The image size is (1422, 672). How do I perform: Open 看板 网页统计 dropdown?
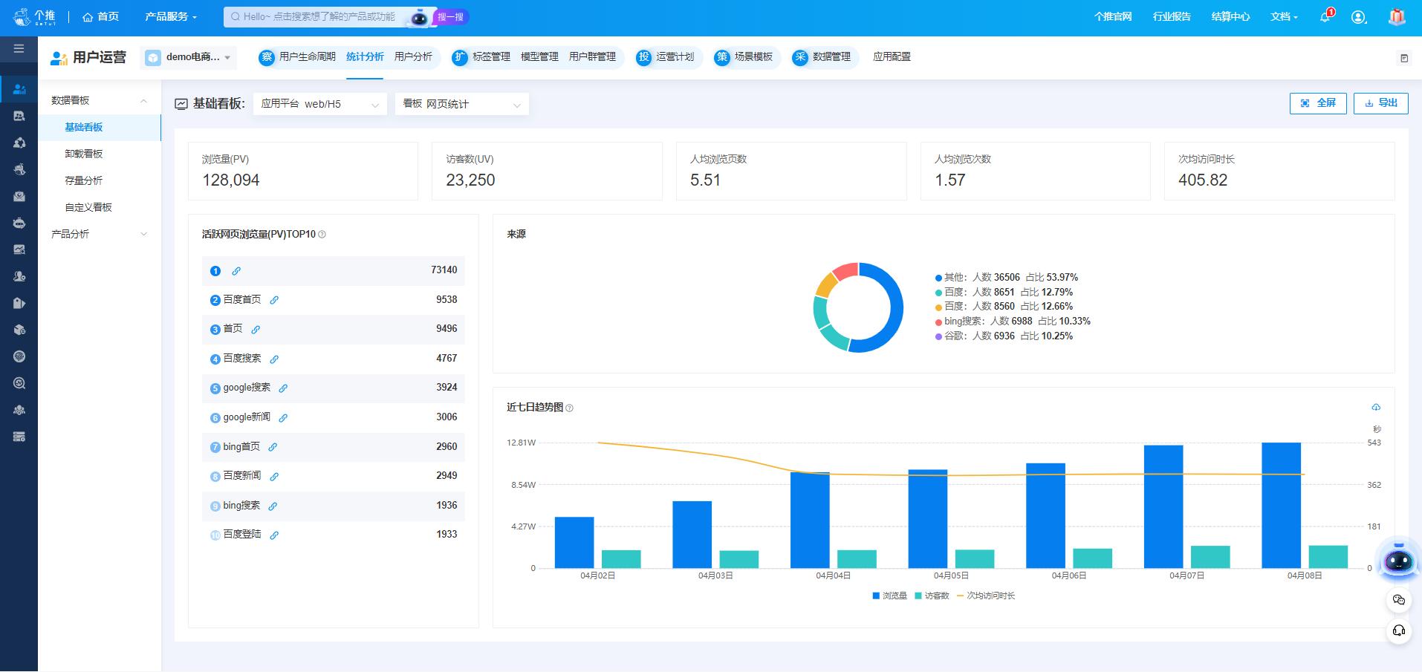click(x=462, y=104)
